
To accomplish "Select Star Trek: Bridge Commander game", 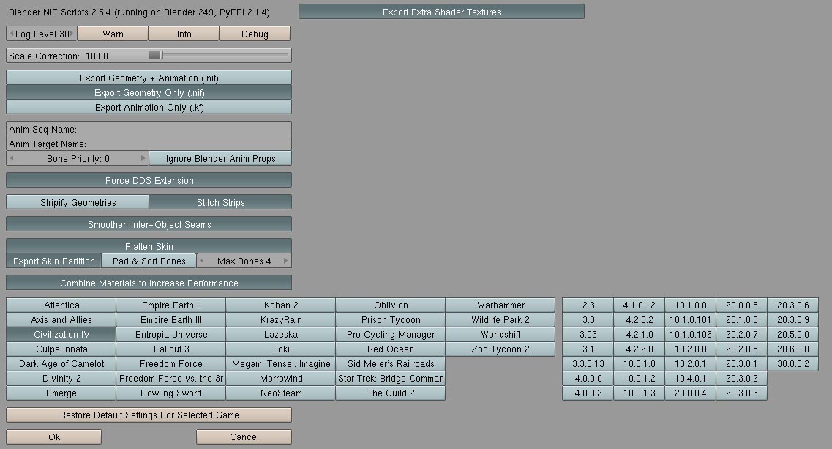I will click(391, 379).
